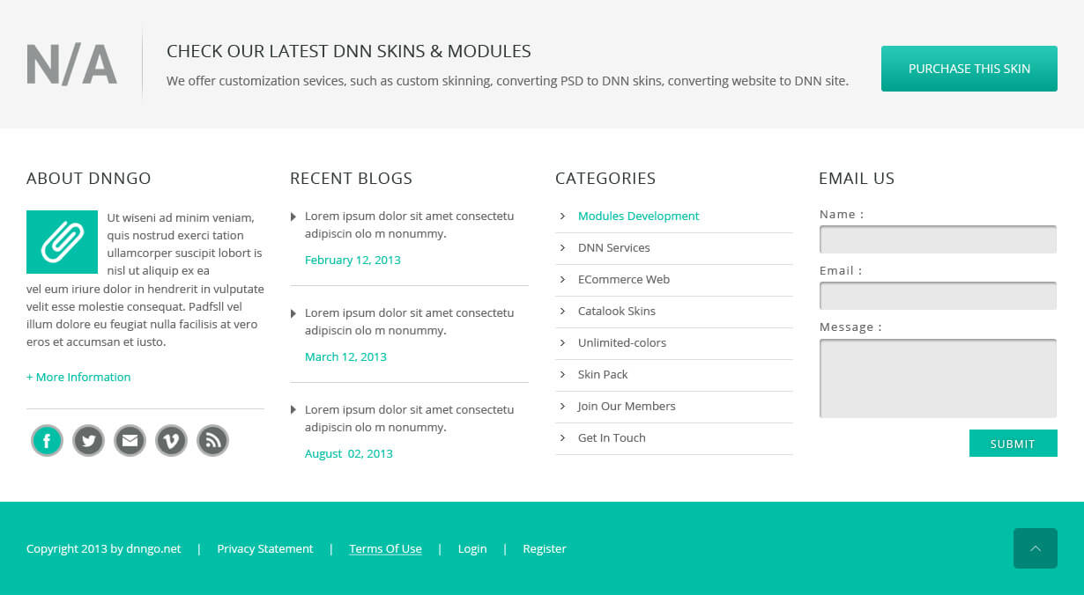
Task: Click the About DNNGO heading
Action: coord(89,179)
